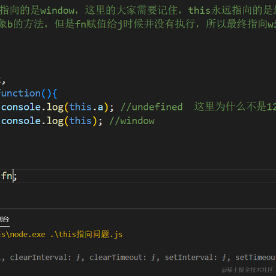
Task: Select setInterval: f in the console output
Action: [x=196, y=257]
